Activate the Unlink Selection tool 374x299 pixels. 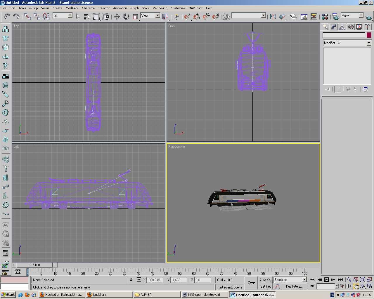pos(37,16)
